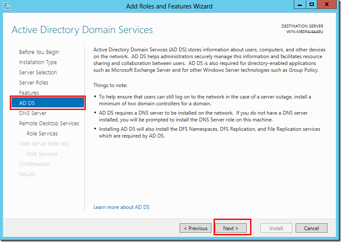Select Server Selection in sidebar
The height and width of the screenshot is (242, 341).
pos(38,72)
